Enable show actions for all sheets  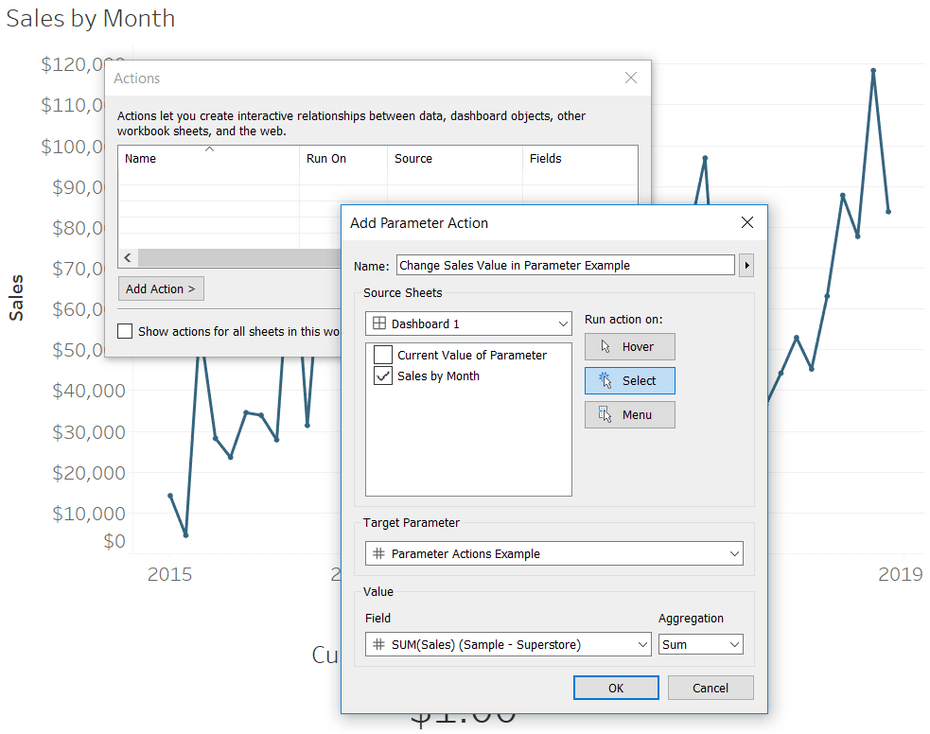[x=125, y=331]
